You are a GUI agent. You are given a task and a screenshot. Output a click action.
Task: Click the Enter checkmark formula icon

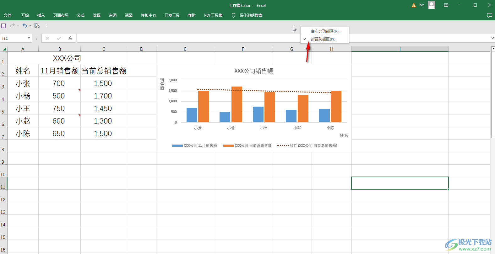[x=59, y=38]
